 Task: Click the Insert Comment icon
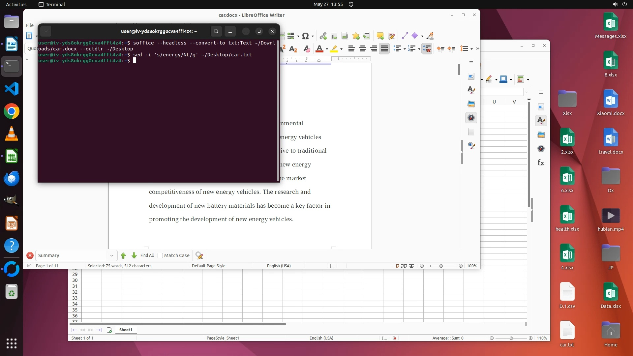(380, 36)
